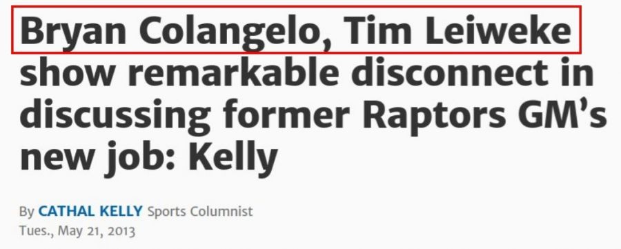Click the date Tues., May 21, 2013

pyautogui.click(x=77, y=230)
